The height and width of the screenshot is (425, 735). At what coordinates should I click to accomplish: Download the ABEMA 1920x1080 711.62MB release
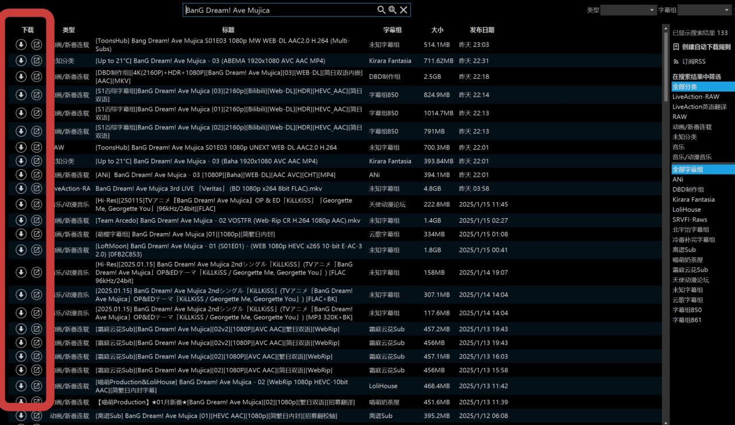click(21, 60)
